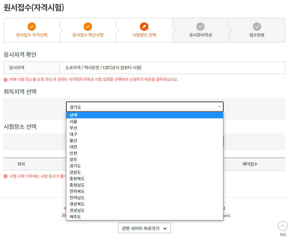This screenshot has height=237, width=289.
Task: Expand the 관련 사이트 바로가기 dropdown
Action: (x=144, y=228)
